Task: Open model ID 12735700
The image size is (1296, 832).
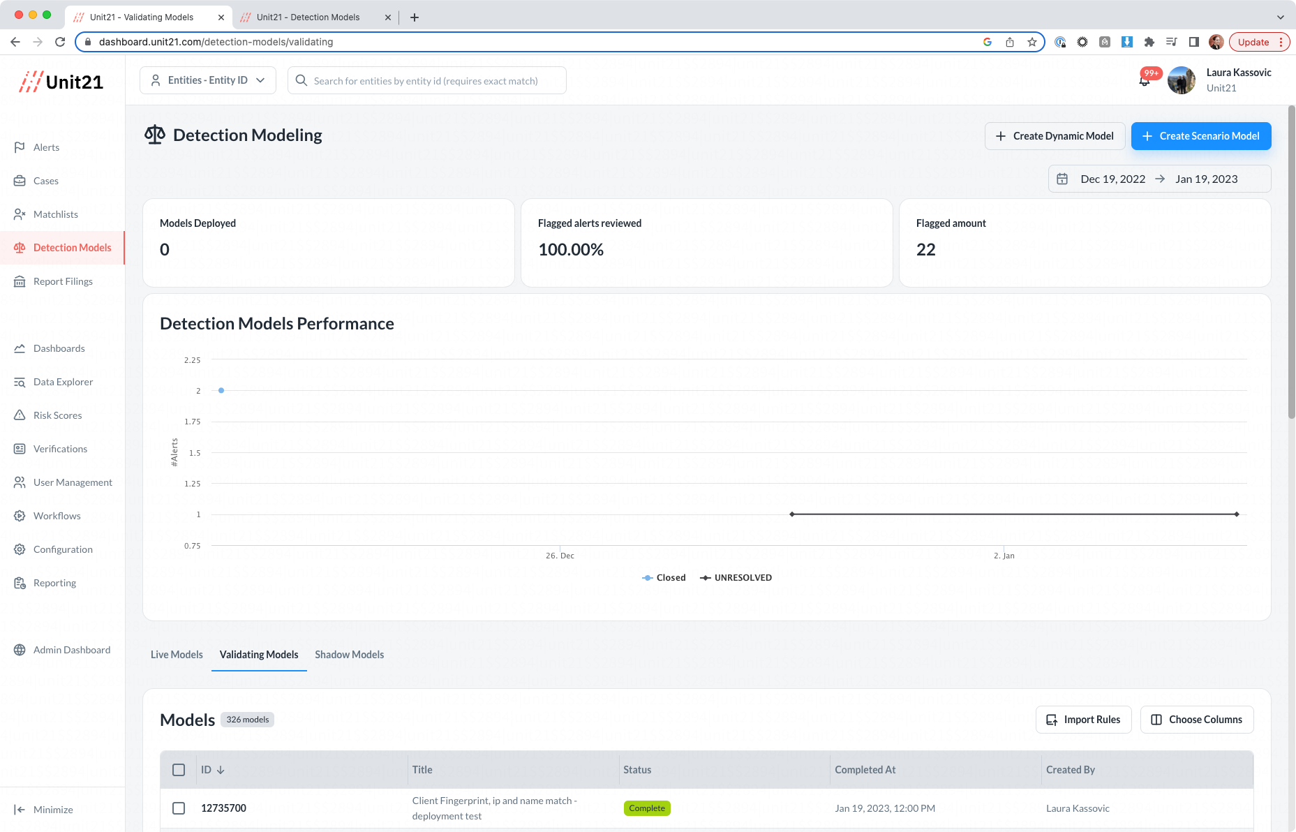Action: 224,808
